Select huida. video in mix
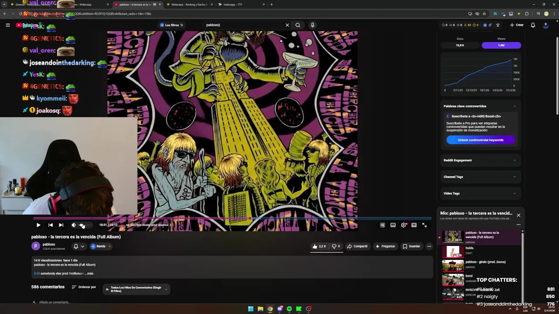 tap(480, 252)
